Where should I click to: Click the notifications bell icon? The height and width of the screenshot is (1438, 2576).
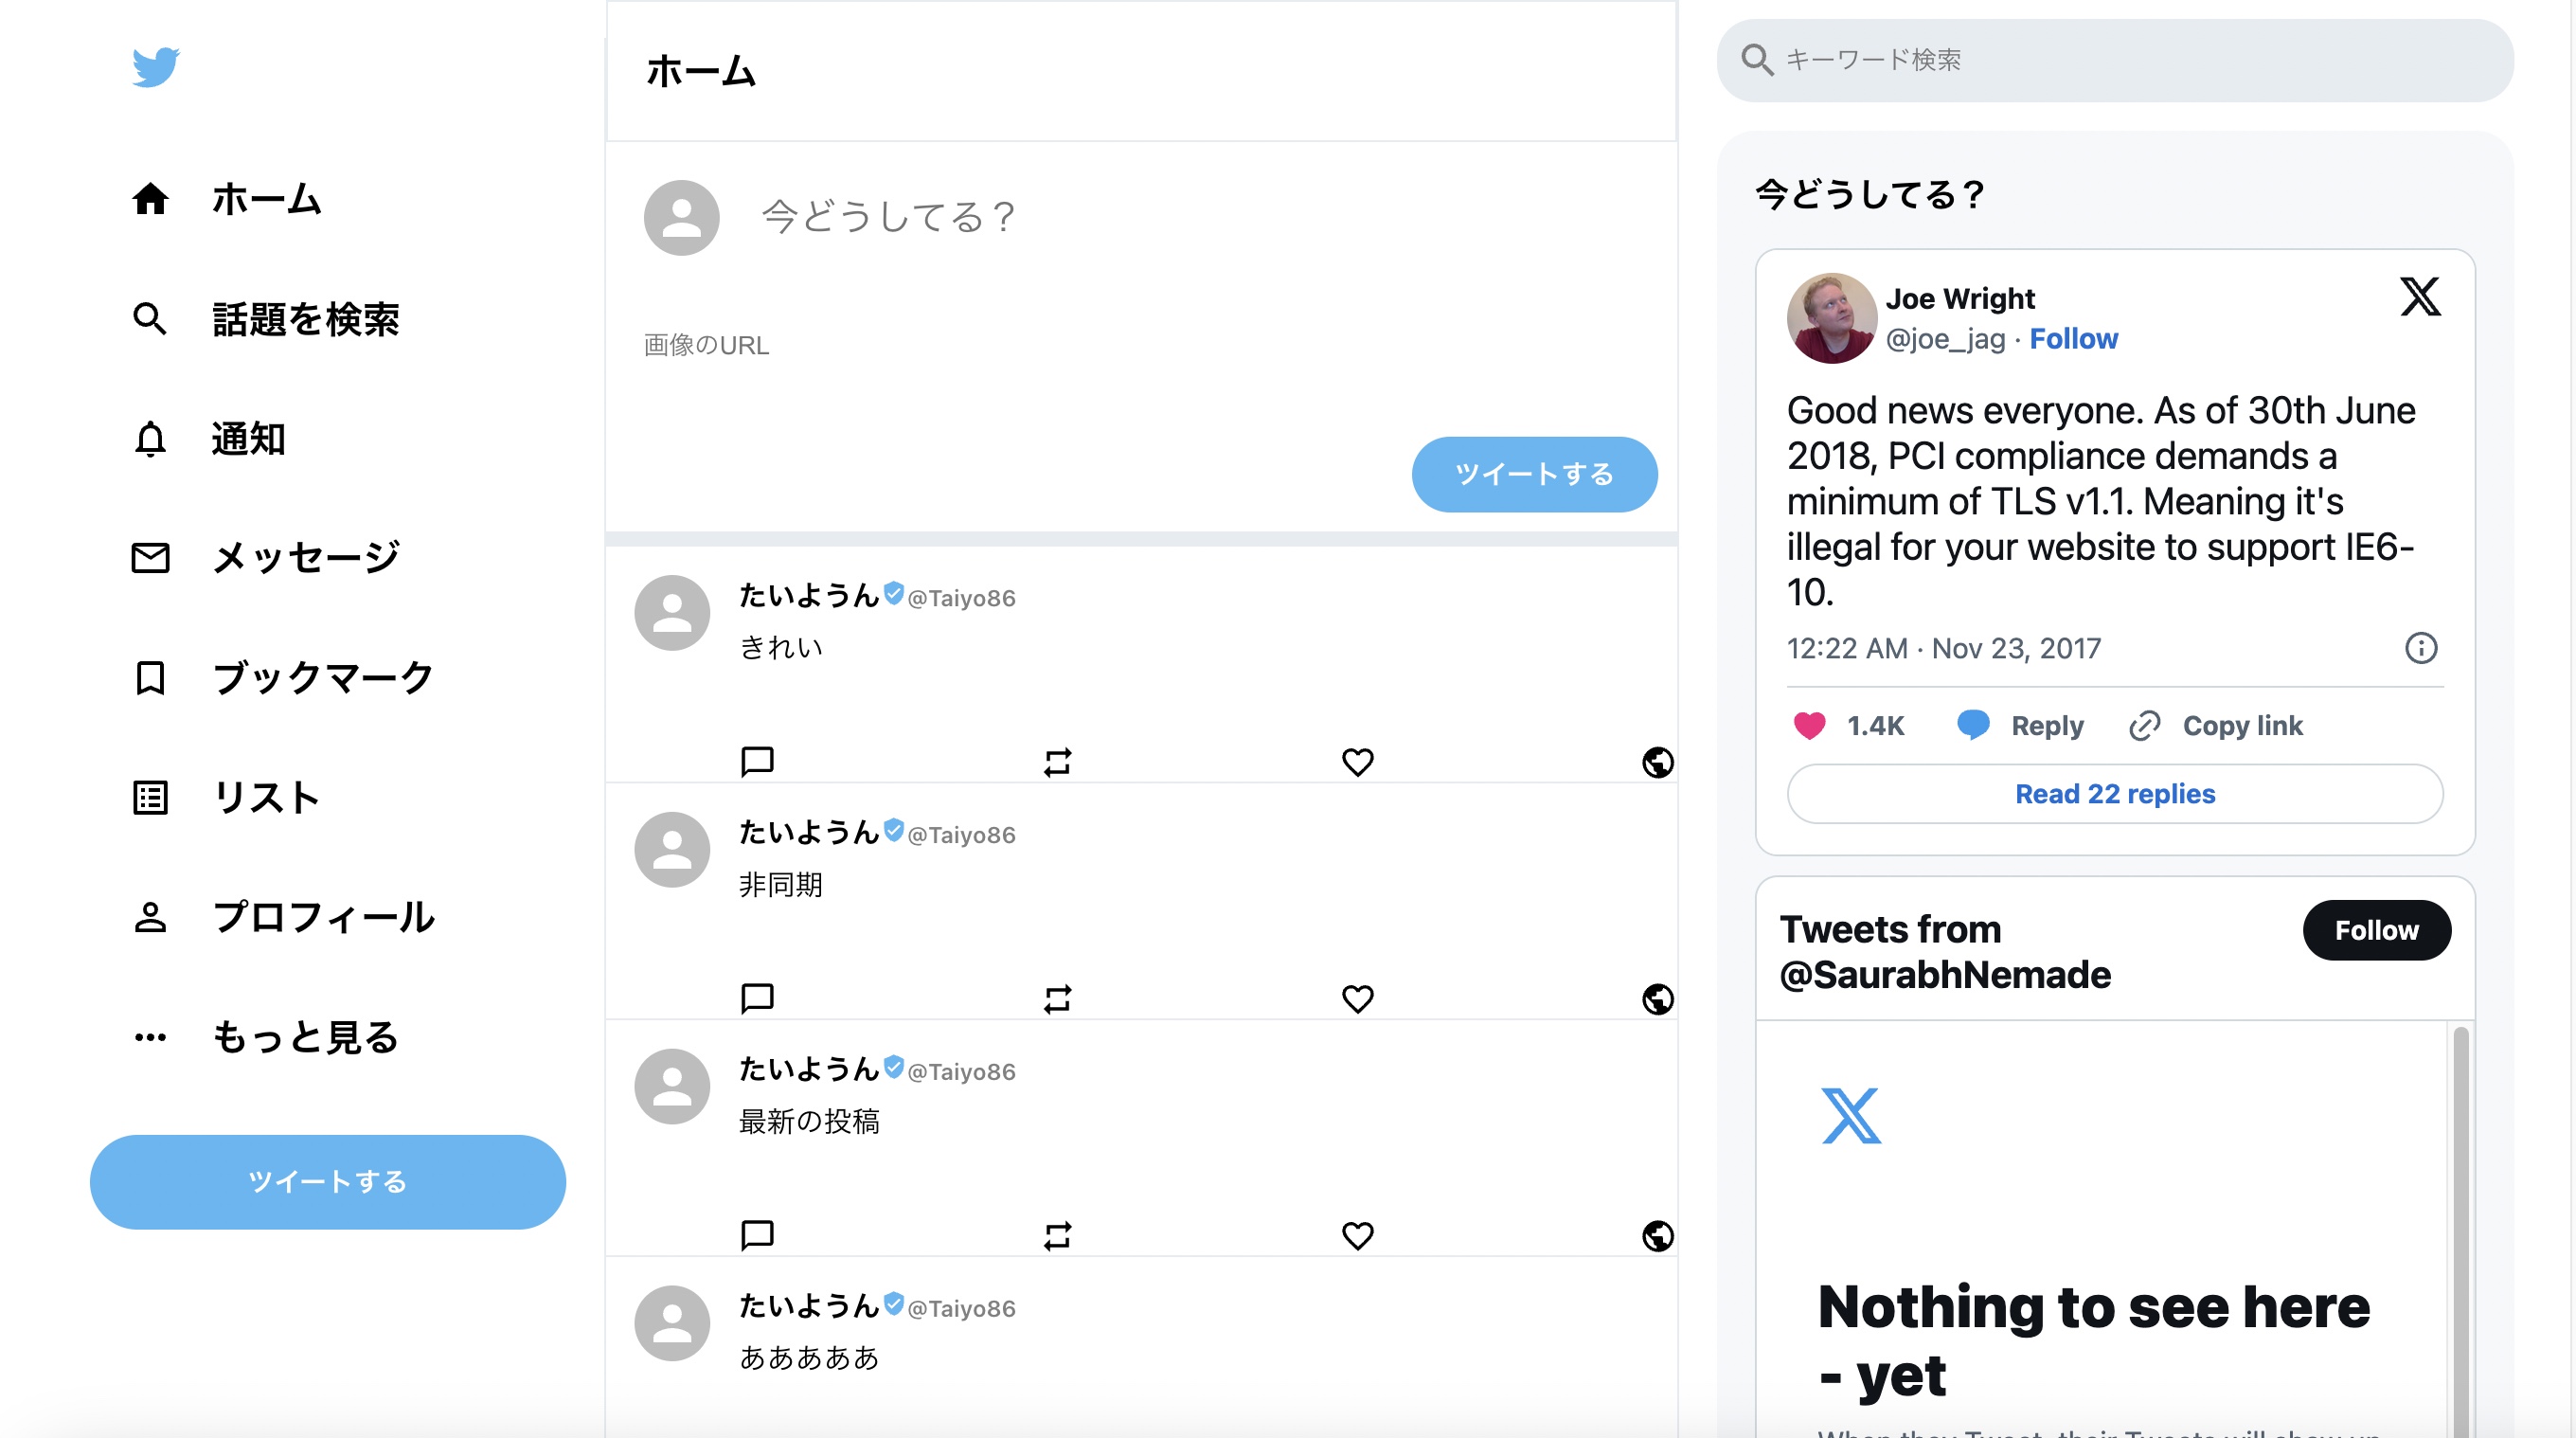[x=151, y=439]
